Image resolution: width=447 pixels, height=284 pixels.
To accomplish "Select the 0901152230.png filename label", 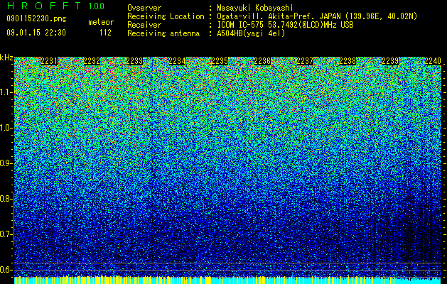I will [36, 18].
